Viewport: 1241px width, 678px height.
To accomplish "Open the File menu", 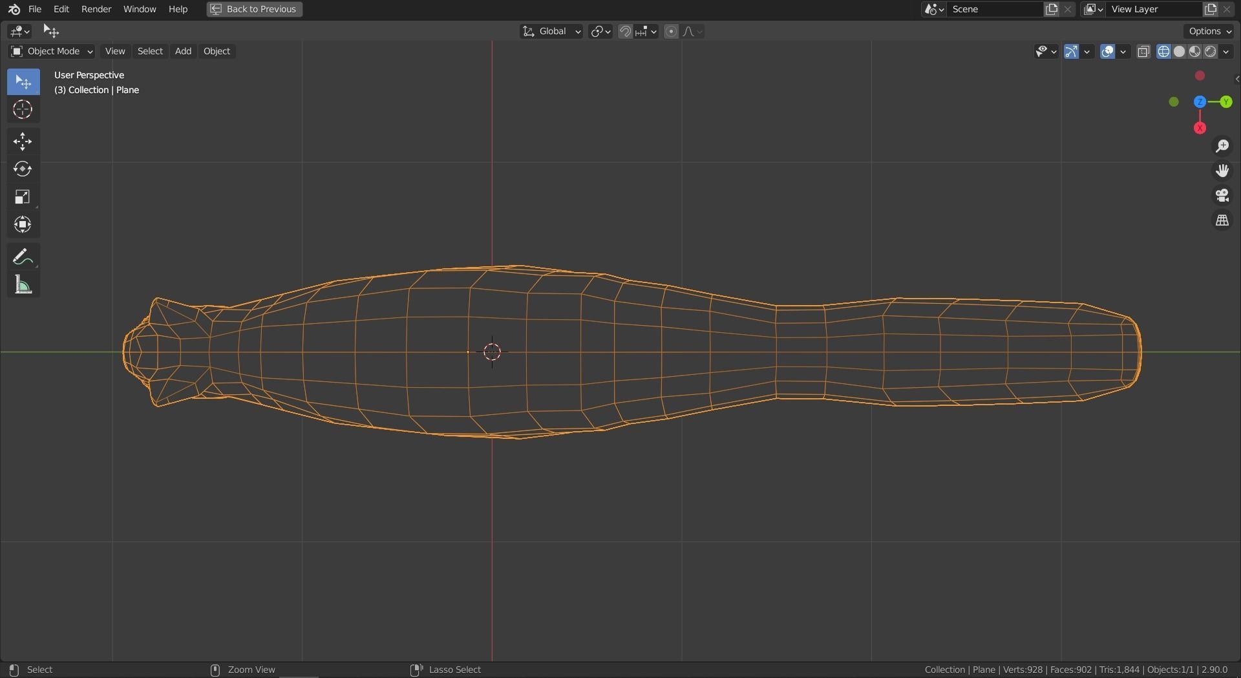I will pos(35,9).
